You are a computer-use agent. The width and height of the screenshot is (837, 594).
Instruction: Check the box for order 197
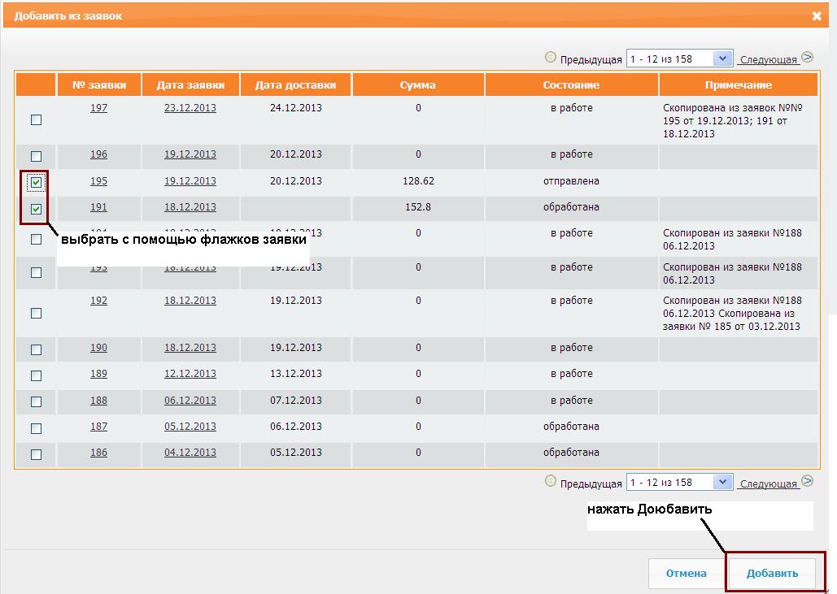point(36,120)
